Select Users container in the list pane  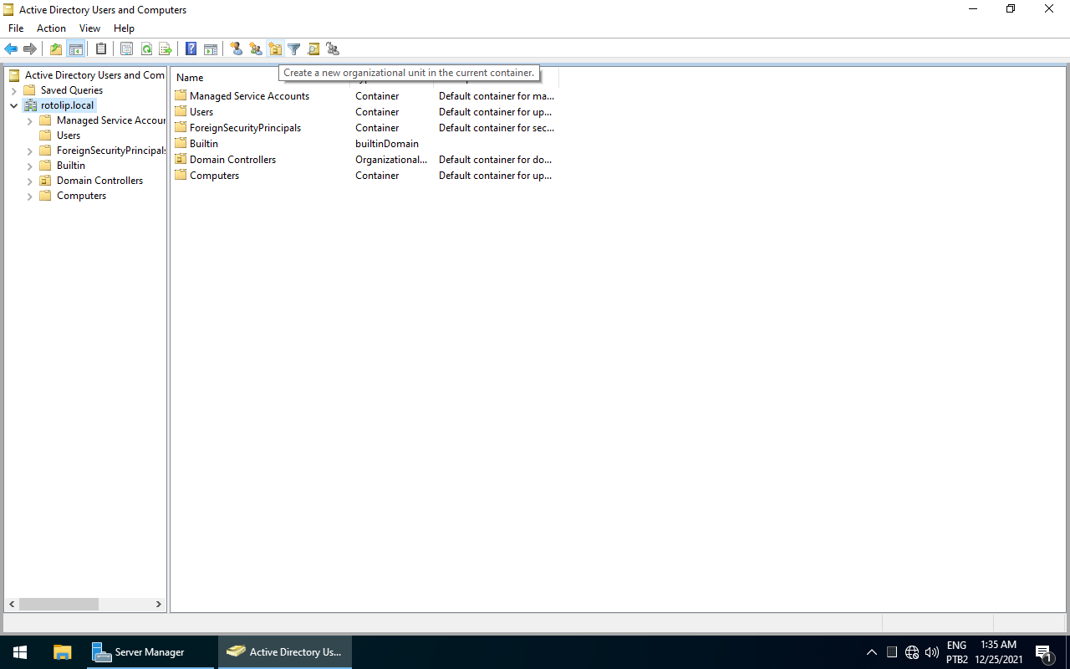click(201, 112)
